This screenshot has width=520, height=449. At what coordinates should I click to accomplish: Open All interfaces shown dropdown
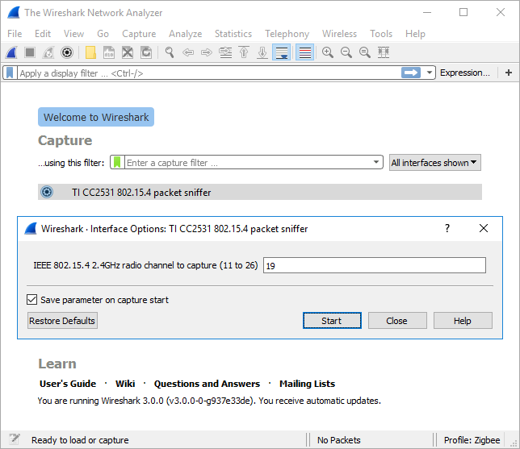pyautogui.click(x=434, y=163)
